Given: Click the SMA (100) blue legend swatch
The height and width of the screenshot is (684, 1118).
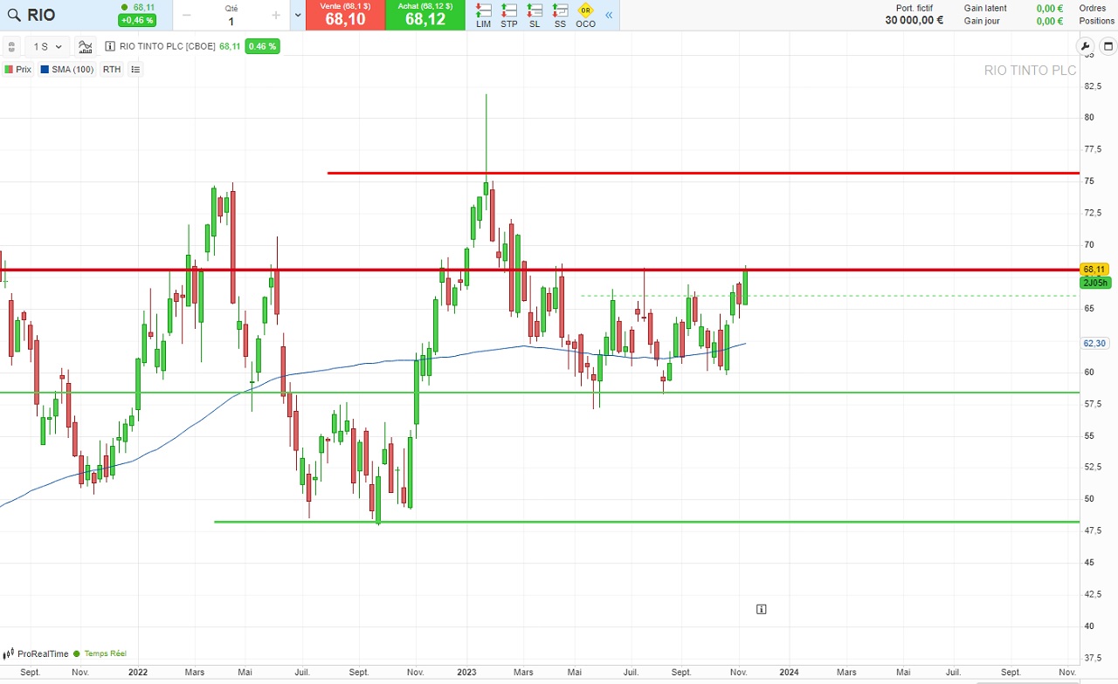Looking at the screenshot, I should [x=45, y=69].
